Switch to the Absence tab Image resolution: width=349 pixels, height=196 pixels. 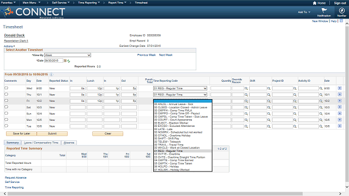pos(69,143)
